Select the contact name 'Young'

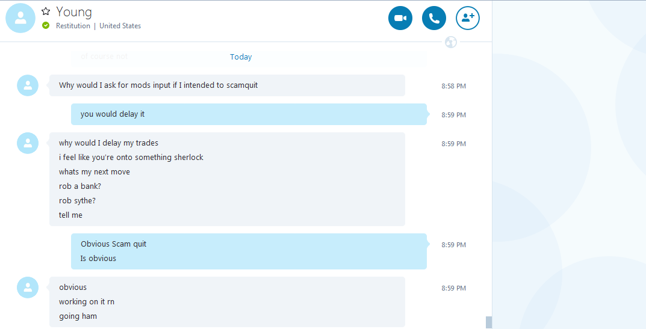[74, 11]
